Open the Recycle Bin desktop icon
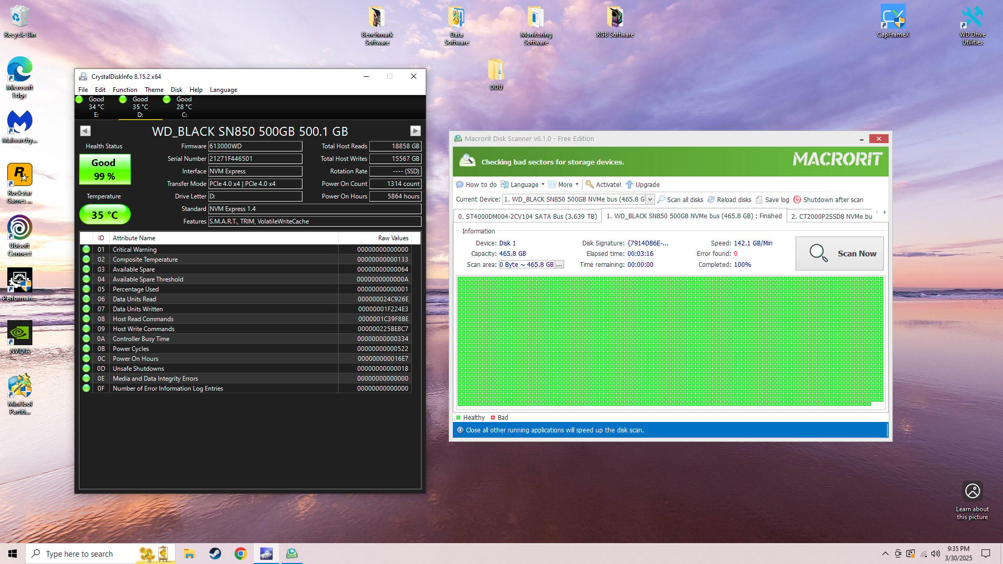The image size is (1003, 564). [x=20, y=21]
